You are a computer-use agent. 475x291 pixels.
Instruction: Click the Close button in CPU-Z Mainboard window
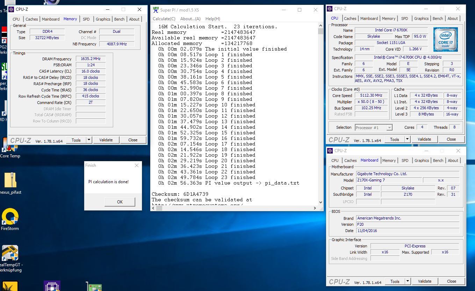452,281
